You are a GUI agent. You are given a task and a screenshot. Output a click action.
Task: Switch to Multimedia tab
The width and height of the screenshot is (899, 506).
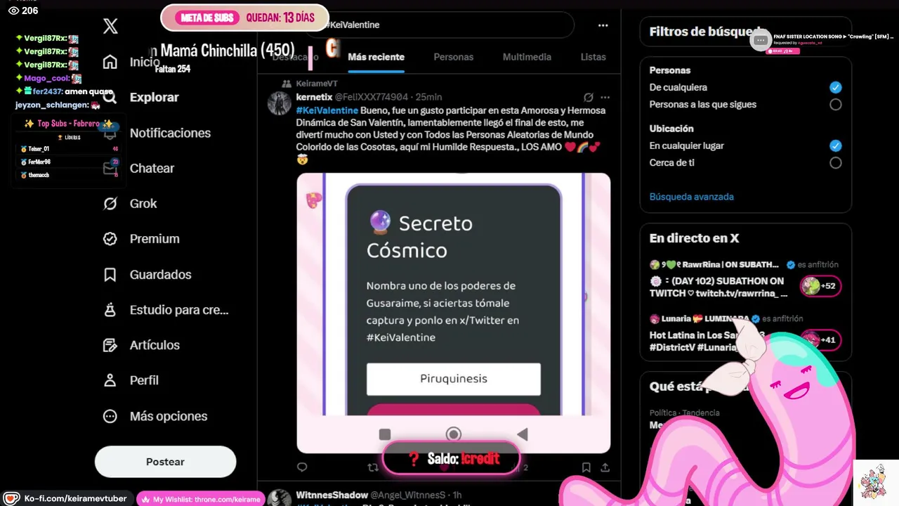[527, 57]
